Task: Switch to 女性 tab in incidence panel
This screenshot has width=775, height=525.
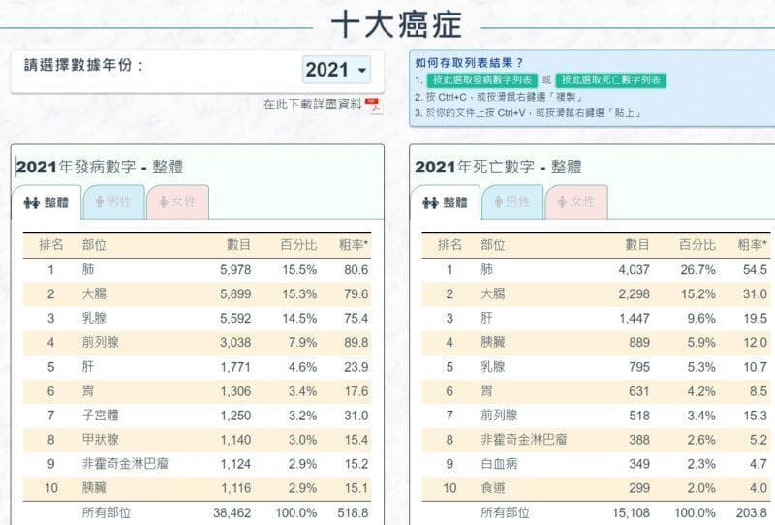Action: pos(178,201)
